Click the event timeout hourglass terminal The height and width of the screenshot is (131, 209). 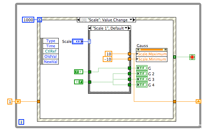click(x=39, y=20)
